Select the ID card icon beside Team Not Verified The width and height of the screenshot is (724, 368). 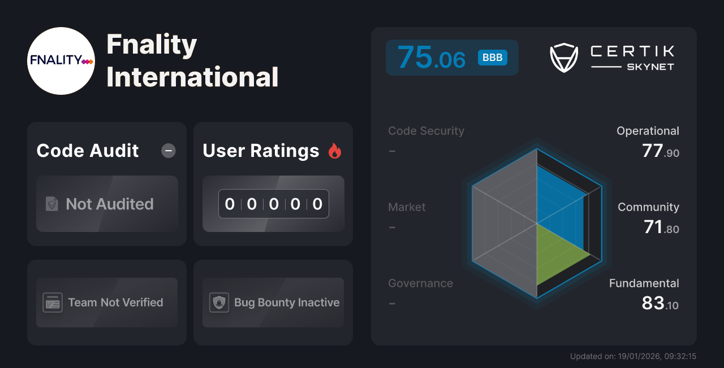coord(52,302)
